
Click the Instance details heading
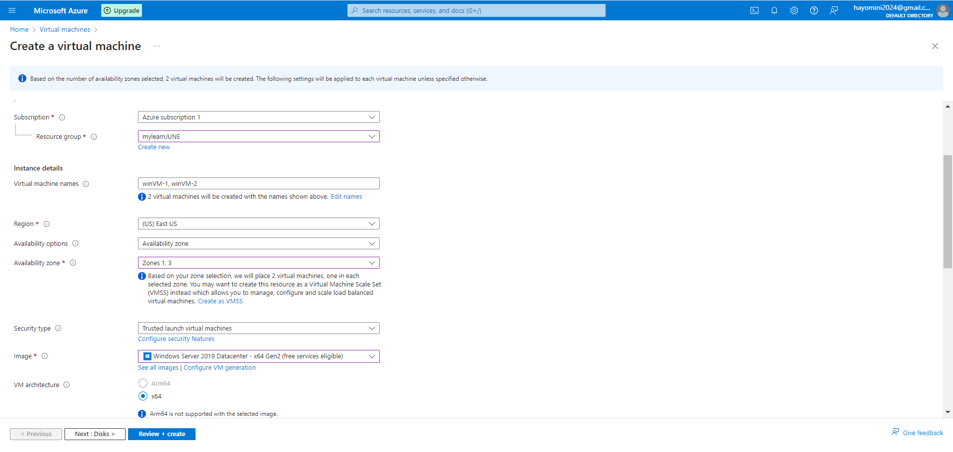point(38,169)
